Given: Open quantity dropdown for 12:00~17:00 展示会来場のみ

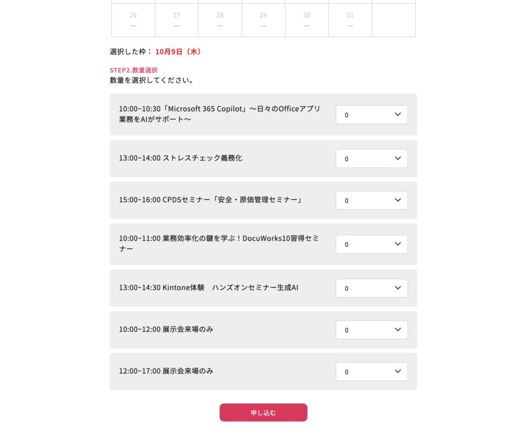Looking at the screenshot, I should point(372,372).
